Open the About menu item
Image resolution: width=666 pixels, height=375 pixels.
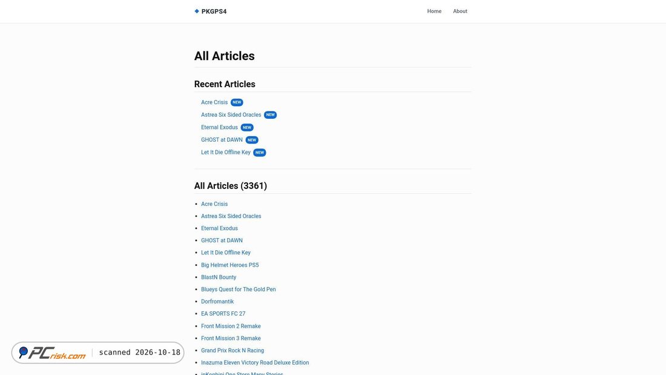(x=460, y=11)
